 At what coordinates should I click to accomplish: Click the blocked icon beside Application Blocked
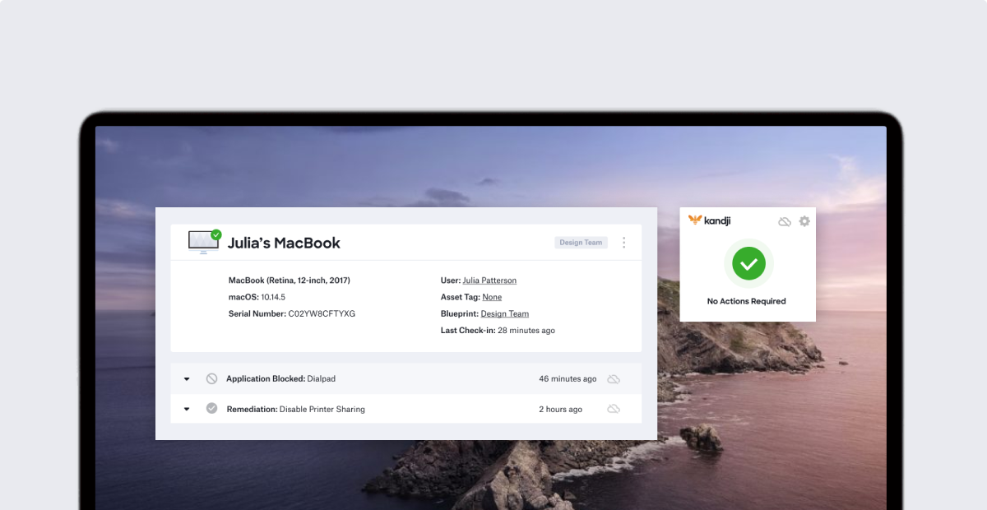[211, 379]
